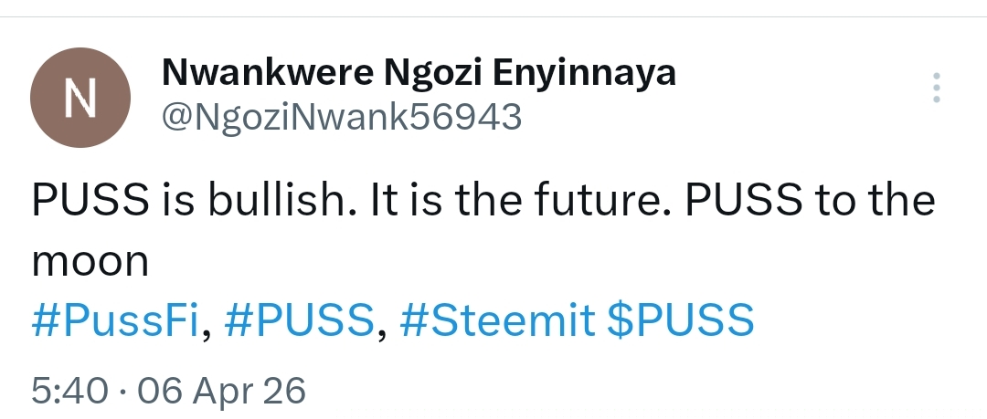987x419 pixels.
Task: Select the #PUSS hashtag link
Action: click(299, 320)
